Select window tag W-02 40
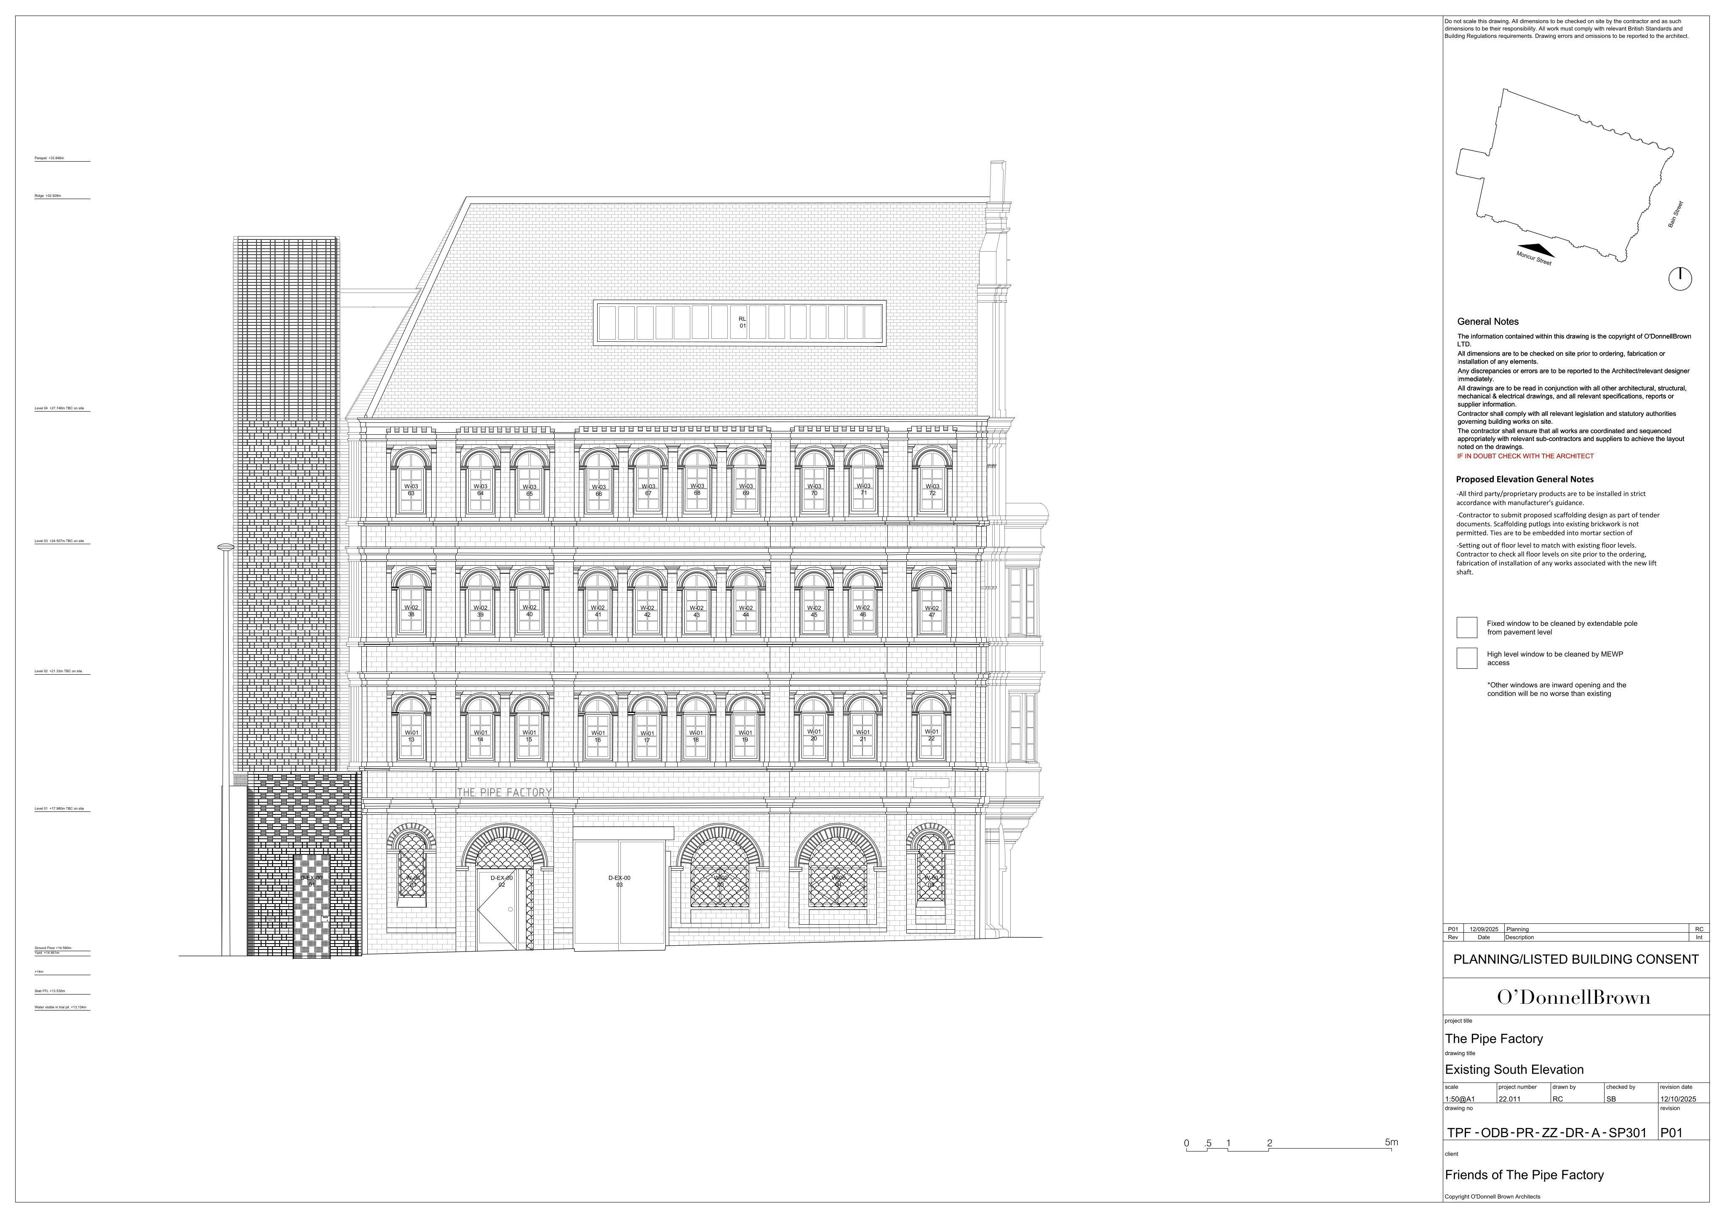 [x=530, y=611]
